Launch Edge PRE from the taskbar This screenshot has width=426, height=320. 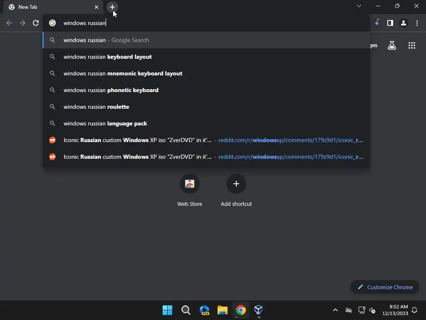204,310
